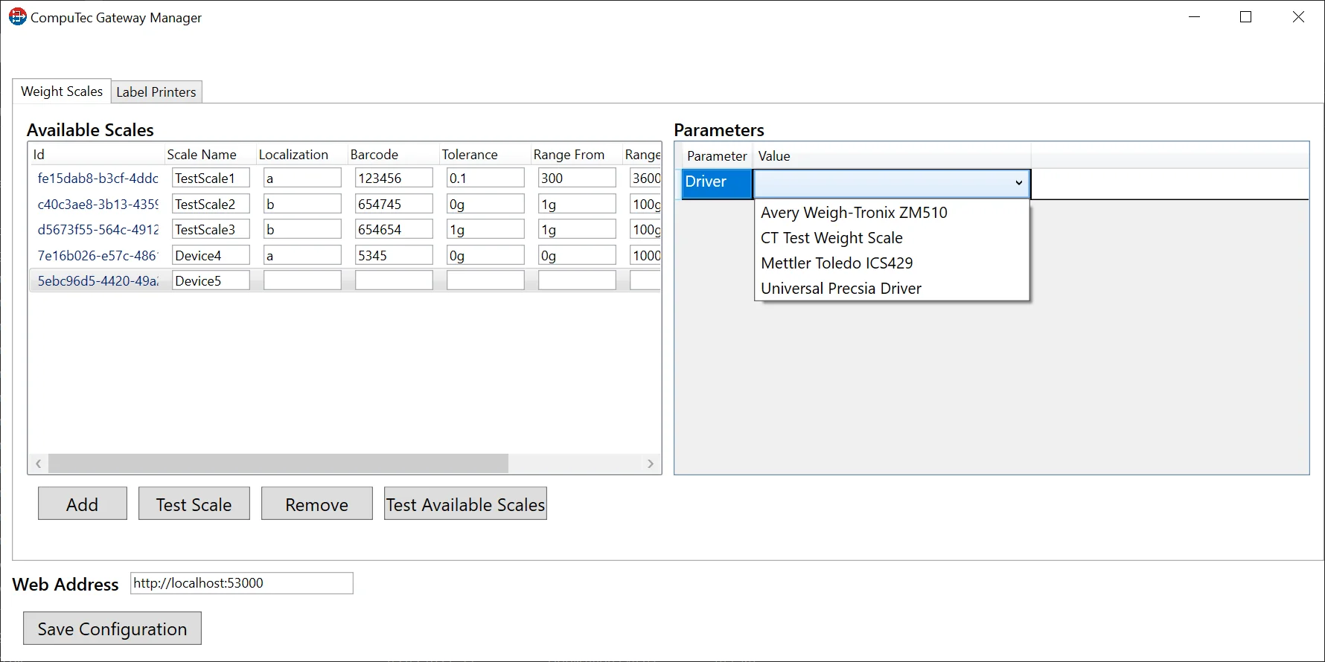Run Test Available Scales

pos(465,504)
